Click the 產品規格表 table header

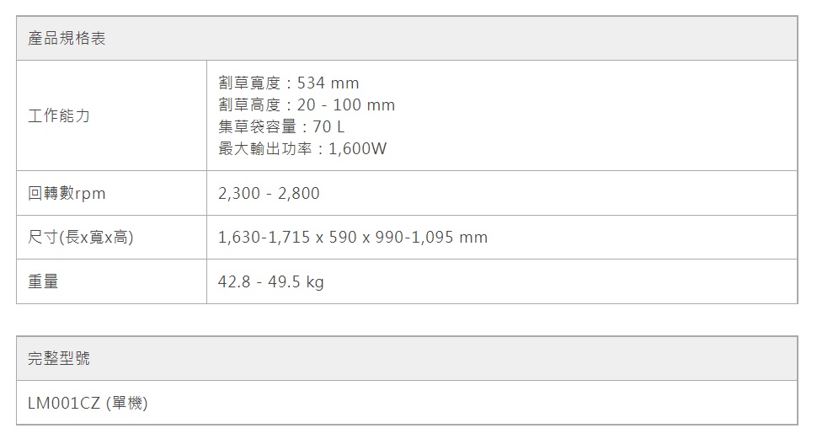pos(67,39)
